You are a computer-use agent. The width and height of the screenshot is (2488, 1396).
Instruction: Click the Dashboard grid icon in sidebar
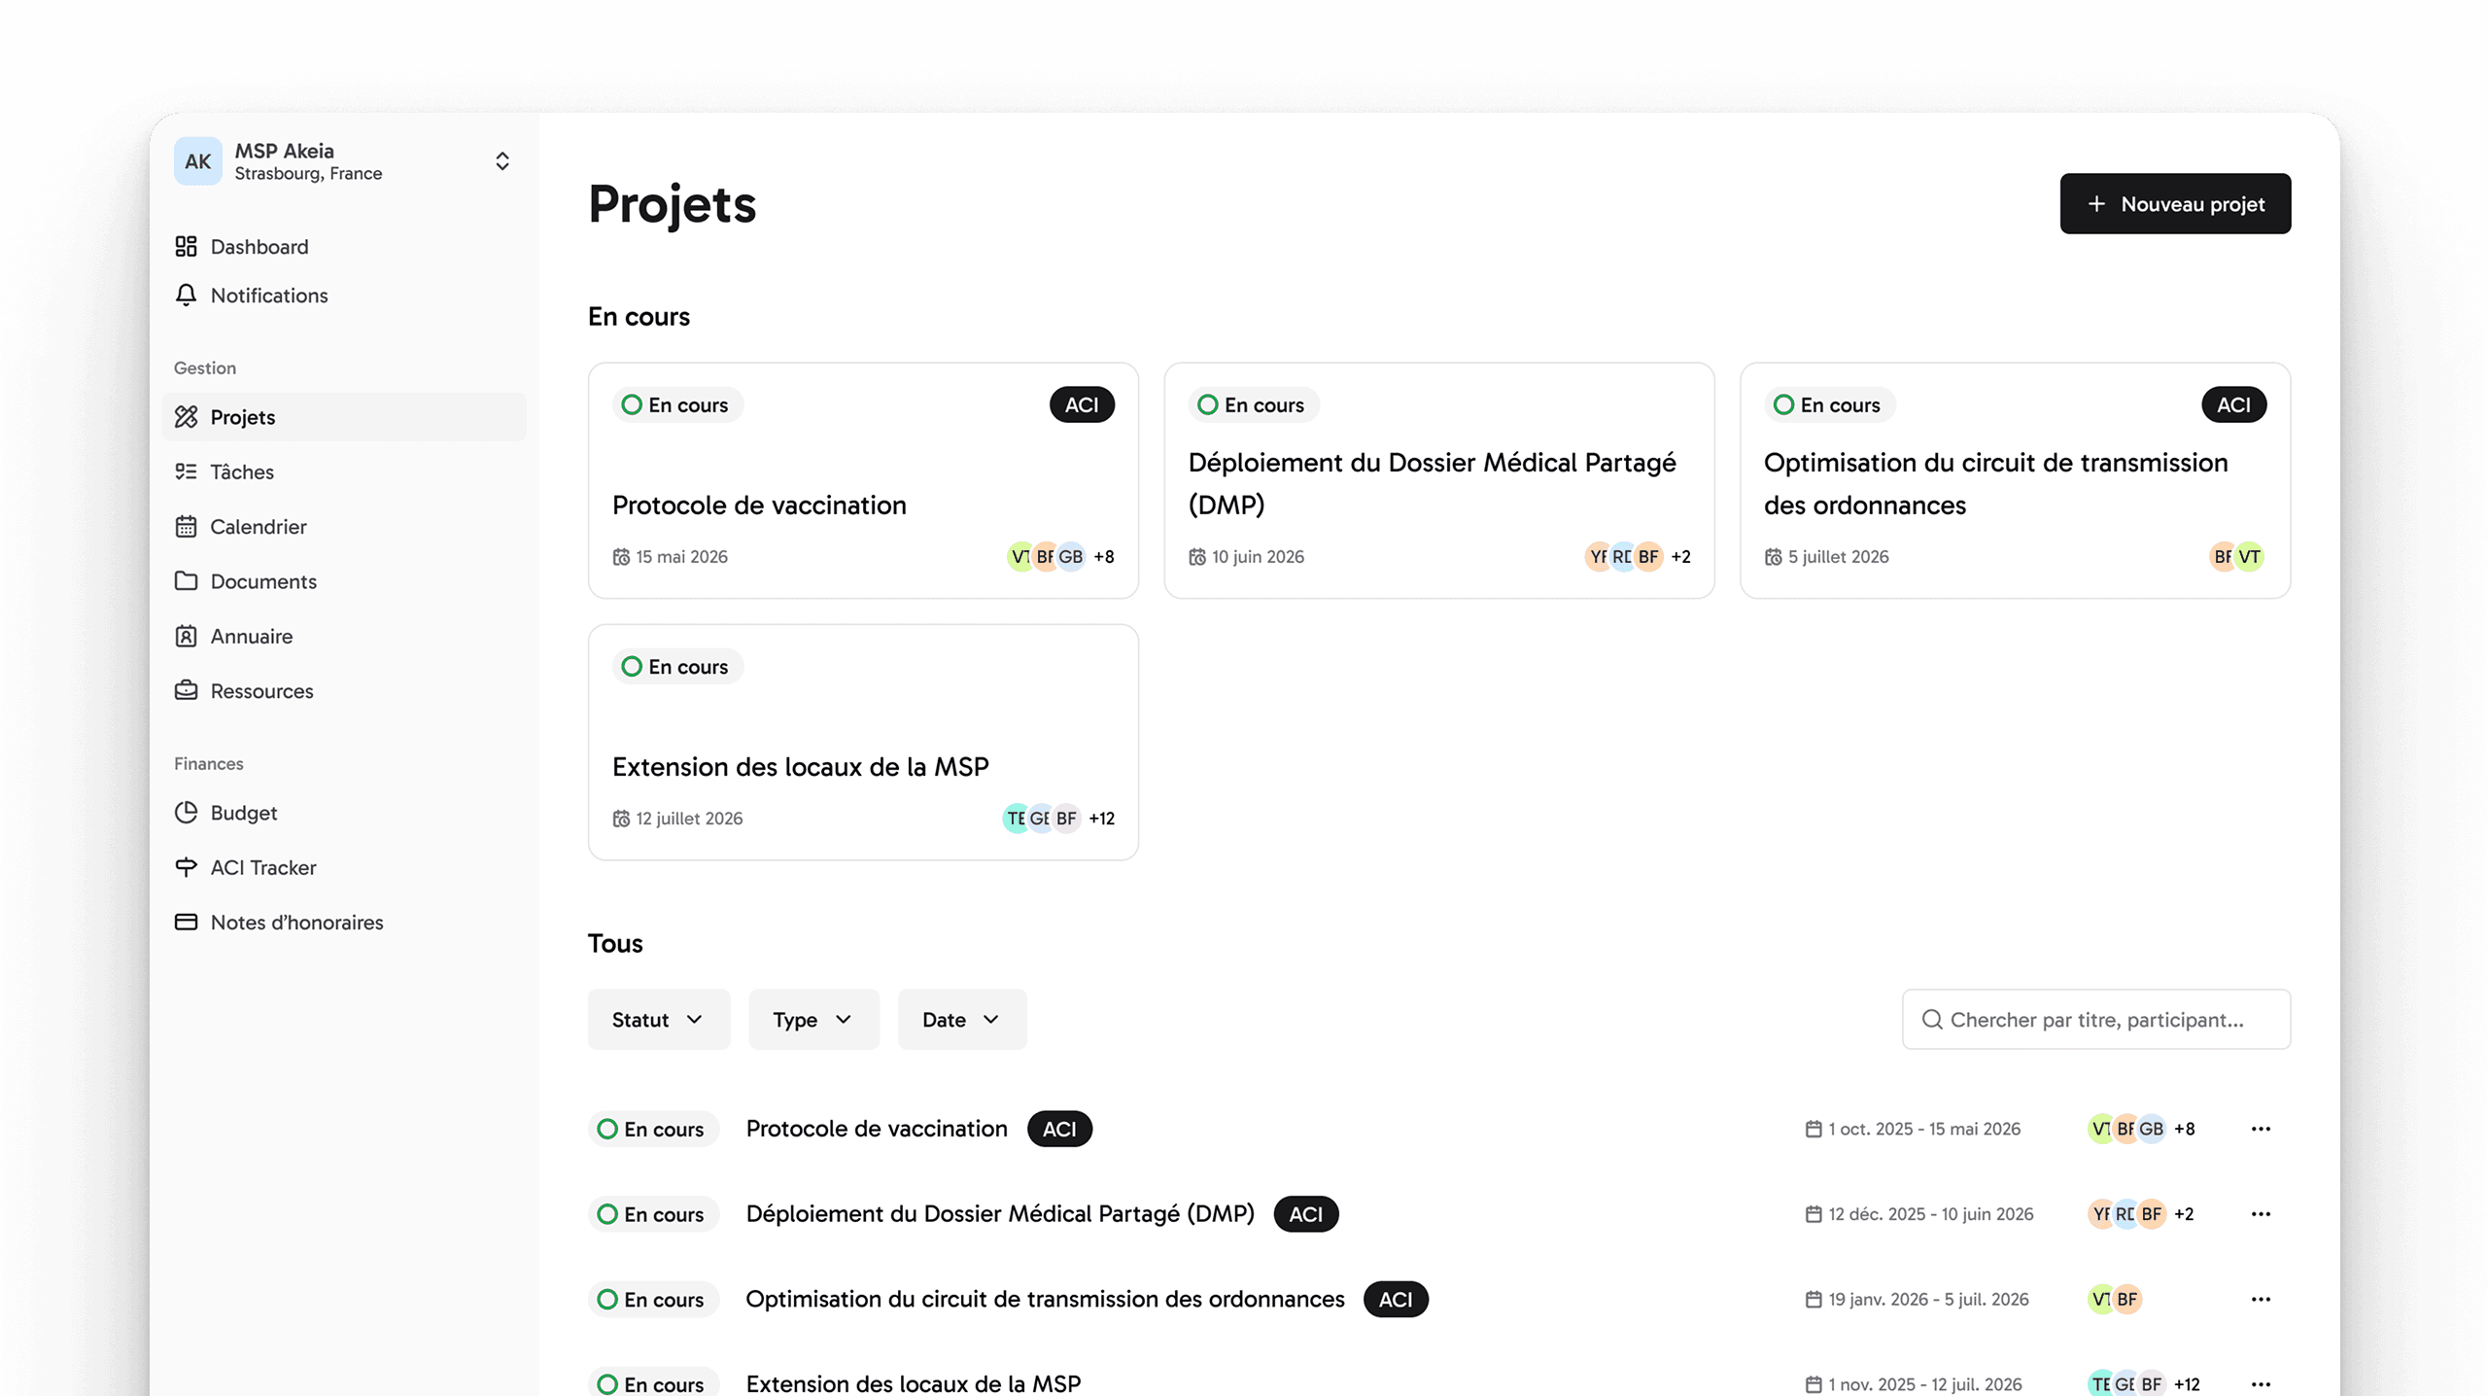tap(186, 247)
